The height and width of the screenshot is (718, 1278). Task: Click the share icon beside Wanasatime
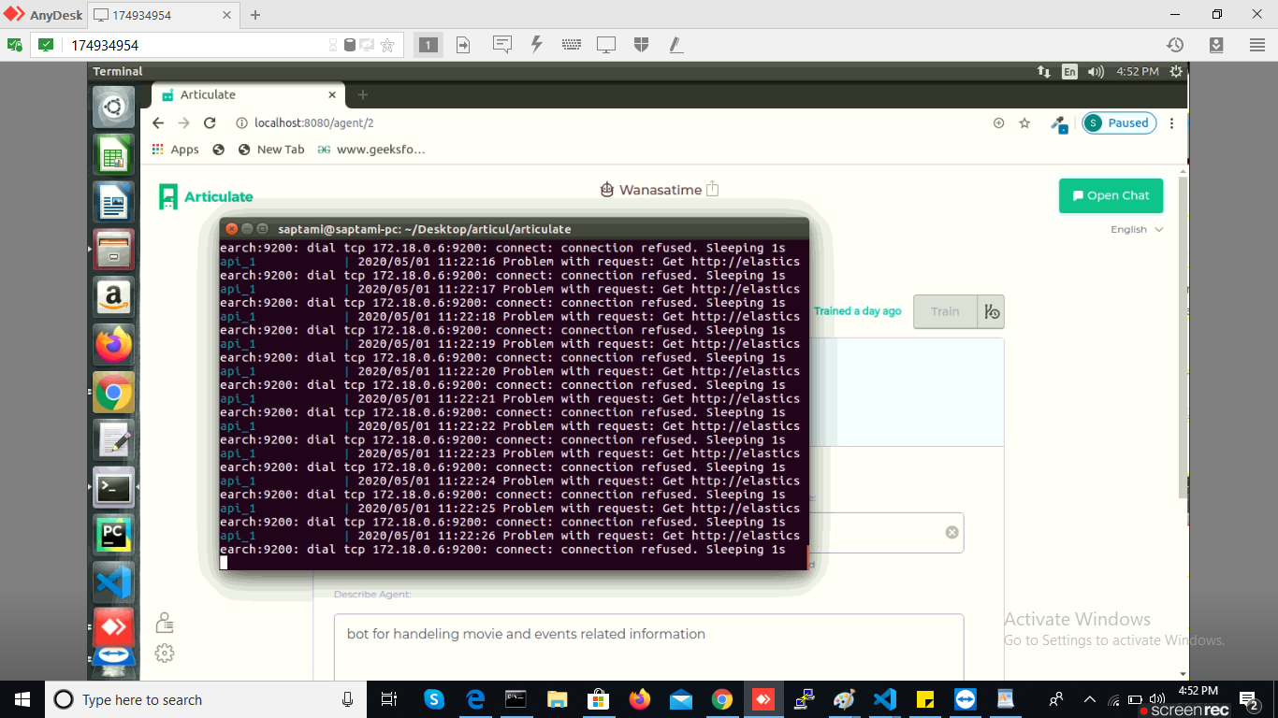[712, 189]
